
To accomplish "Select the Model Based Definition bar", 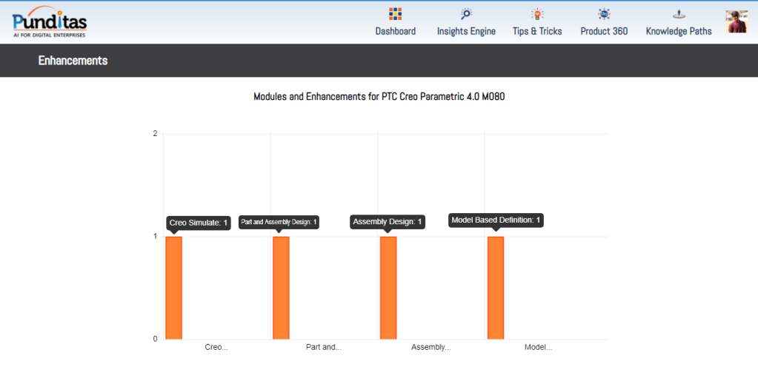I will (496, 287).
